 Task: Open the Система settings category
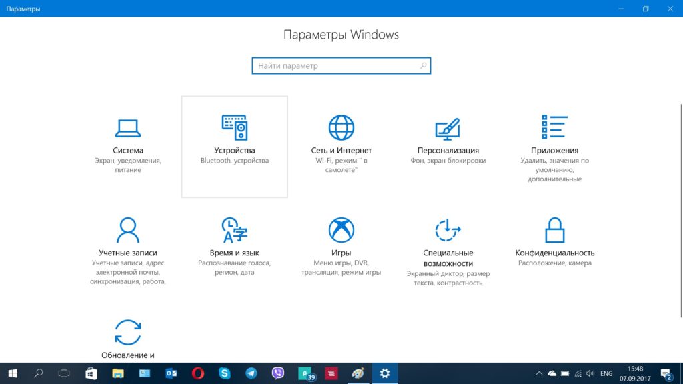pos(127,140)
